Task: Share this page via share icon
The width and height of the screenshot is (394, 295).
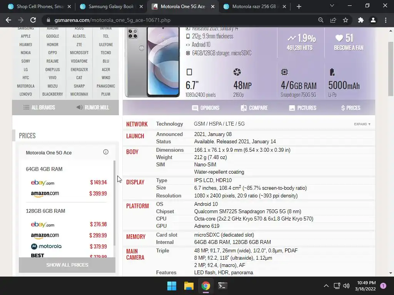Action: (x=333, y=20)
